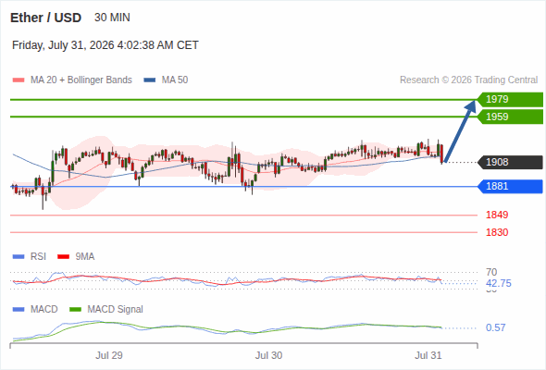Click the Trading Central copyright text
546x370 pixels.
coord(468,80)
